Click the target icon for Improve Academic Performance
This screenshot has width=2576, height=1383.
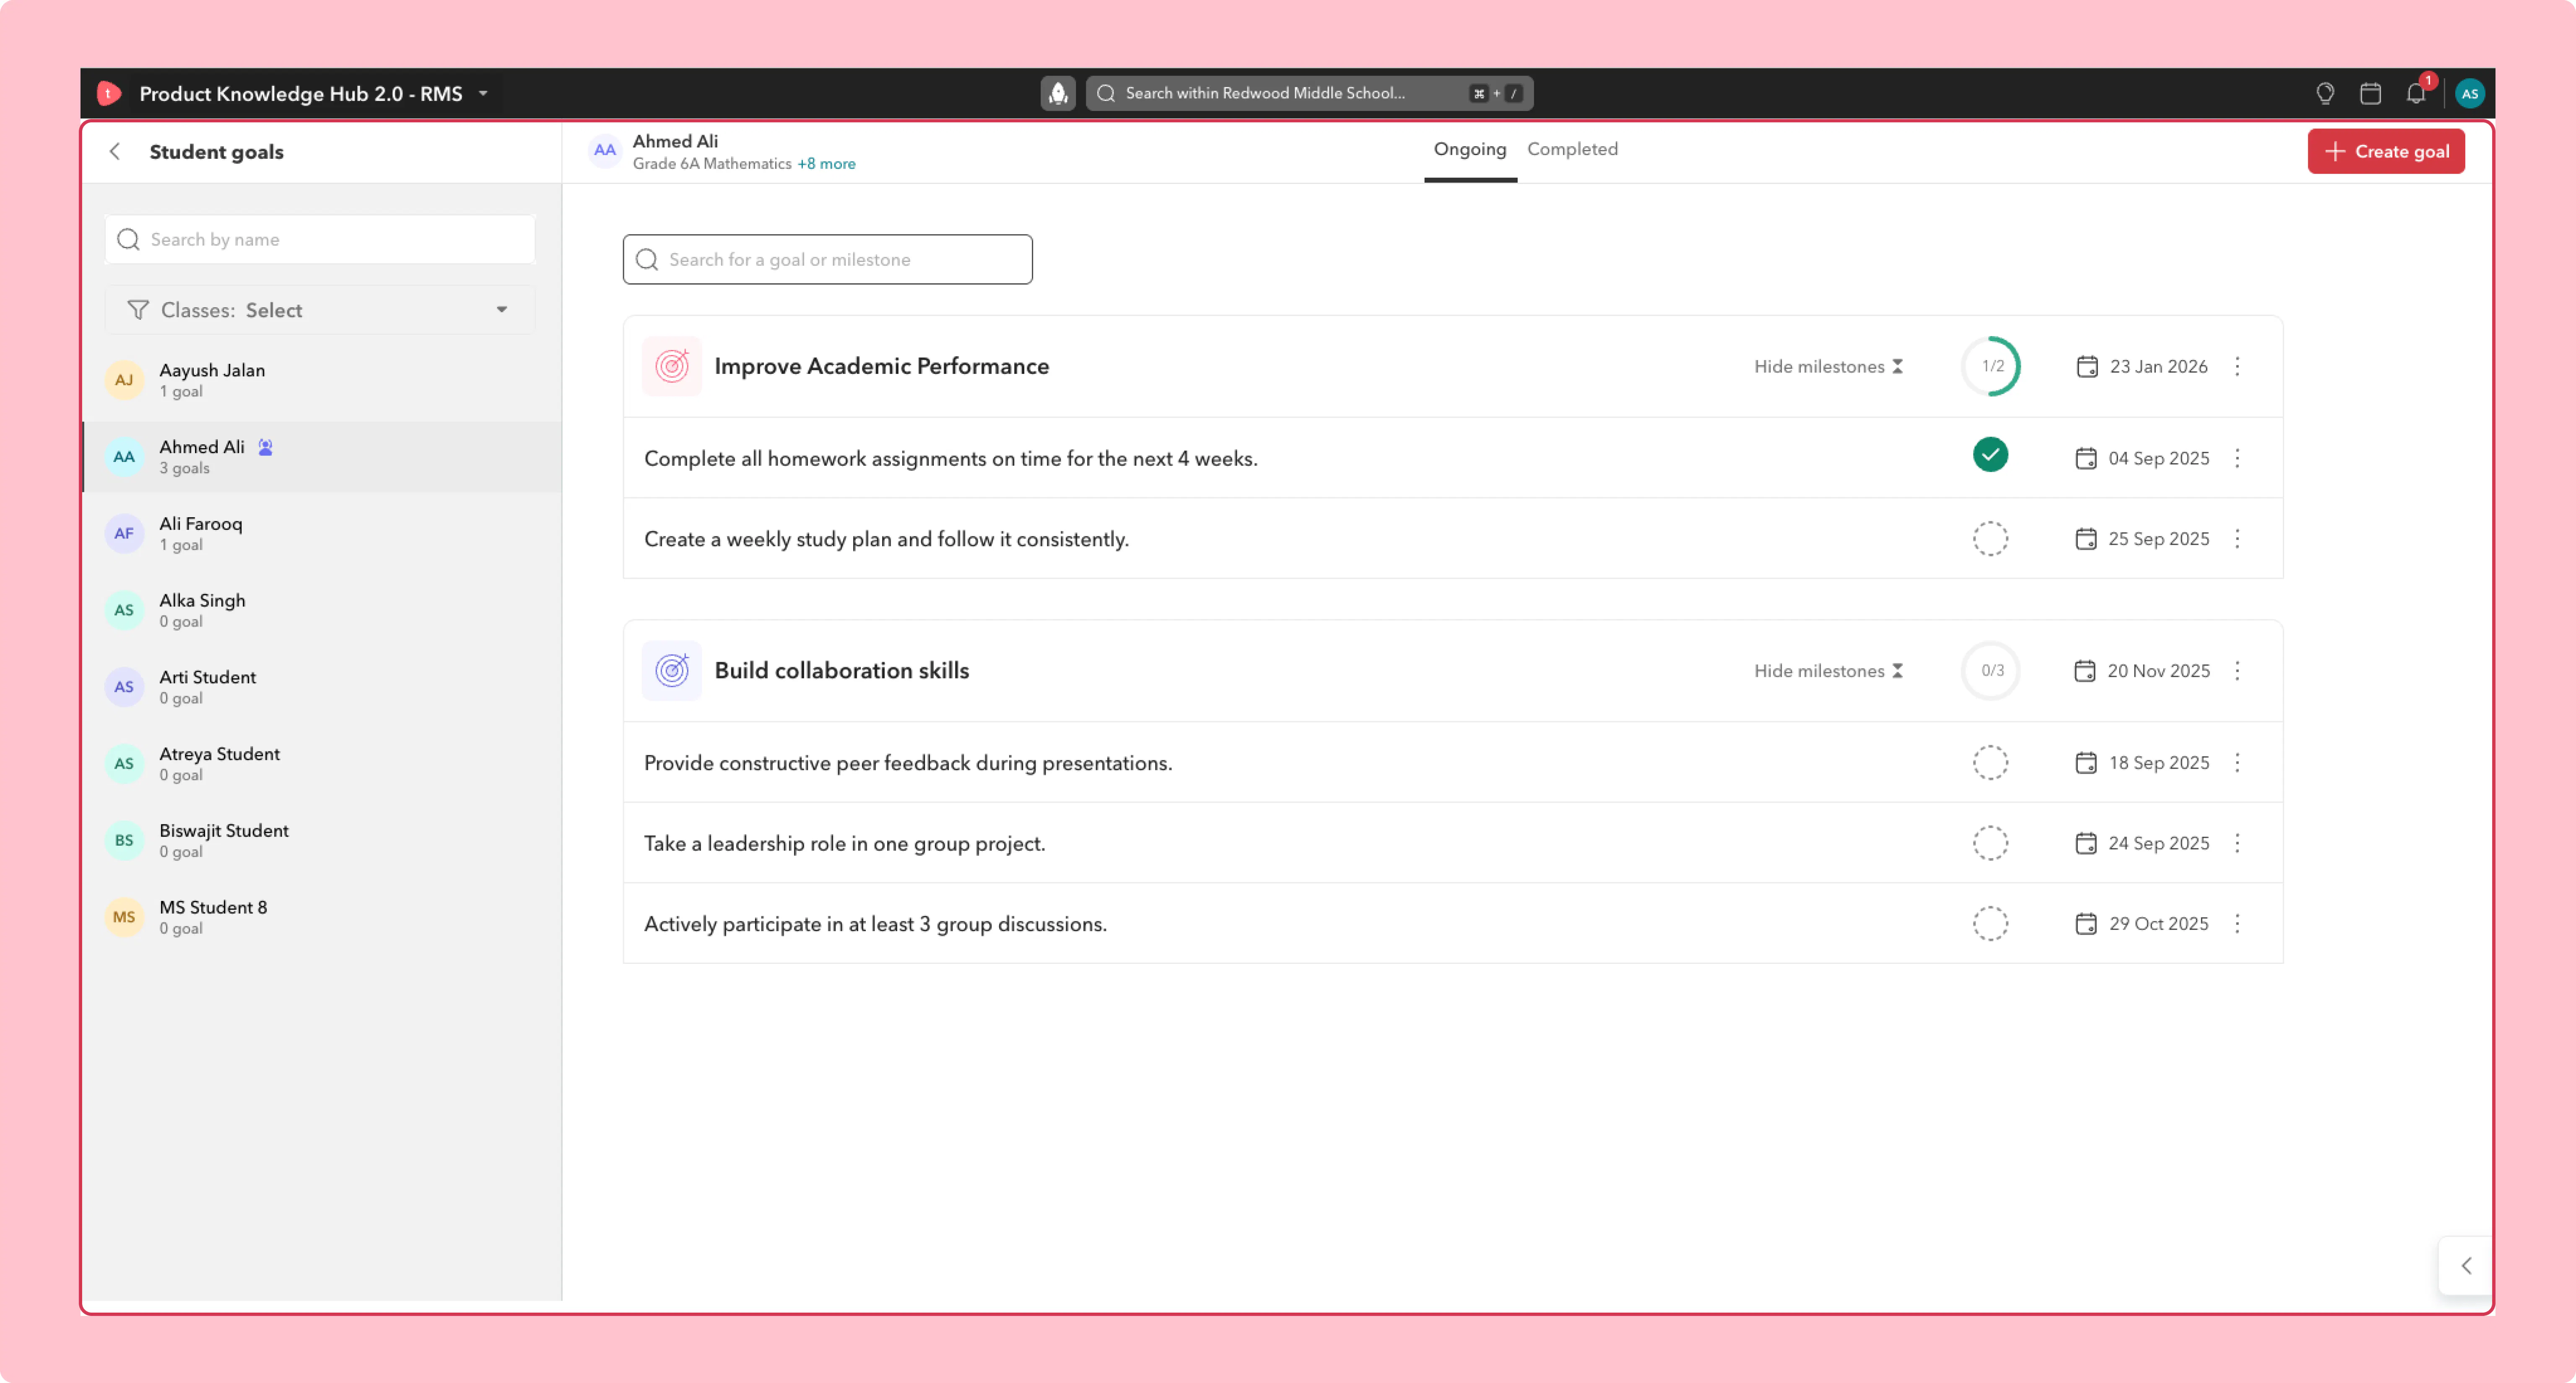672,366
